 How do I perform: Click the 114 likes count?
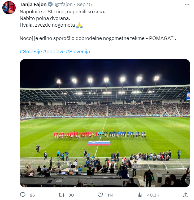[x=110, y=195]
